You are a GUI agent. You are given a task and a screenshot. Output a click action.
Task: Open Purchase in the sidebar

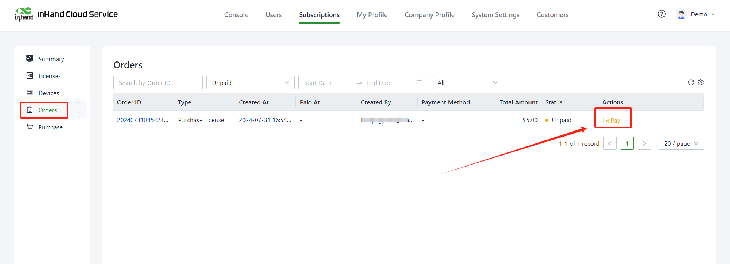[50, 127]
